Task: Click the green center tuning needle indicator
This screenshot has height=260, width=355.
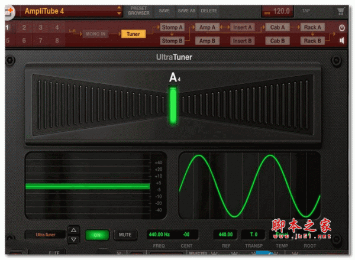Action: tap(173, 106)
